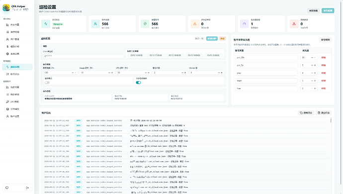Click the INFO badge on the first log row
This screenshot has height=194, width=343.
[79, 120]
